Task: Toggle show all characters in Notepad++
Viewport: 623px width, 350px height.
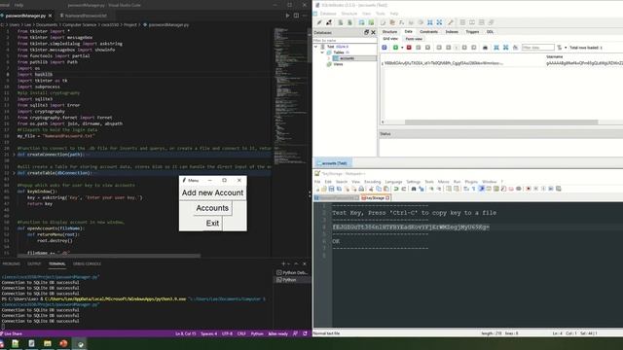Action: tap(474, 189)
